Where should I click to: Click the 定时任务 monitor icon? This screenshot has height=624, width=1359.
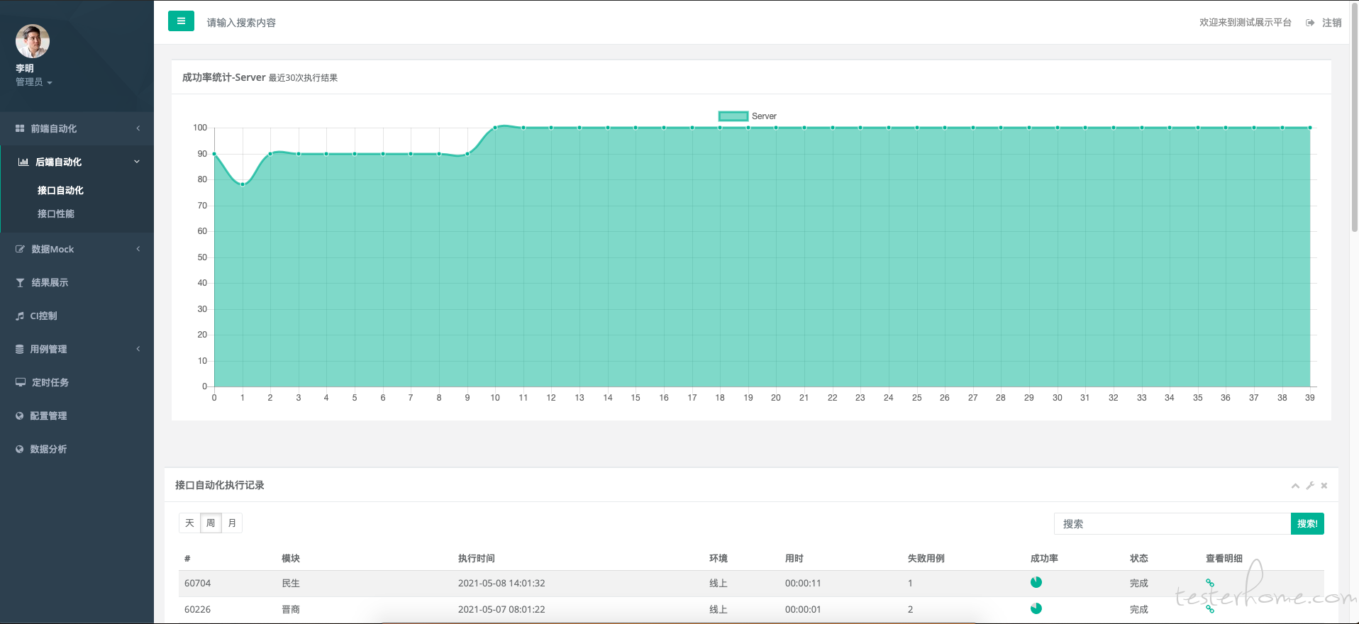21,382
